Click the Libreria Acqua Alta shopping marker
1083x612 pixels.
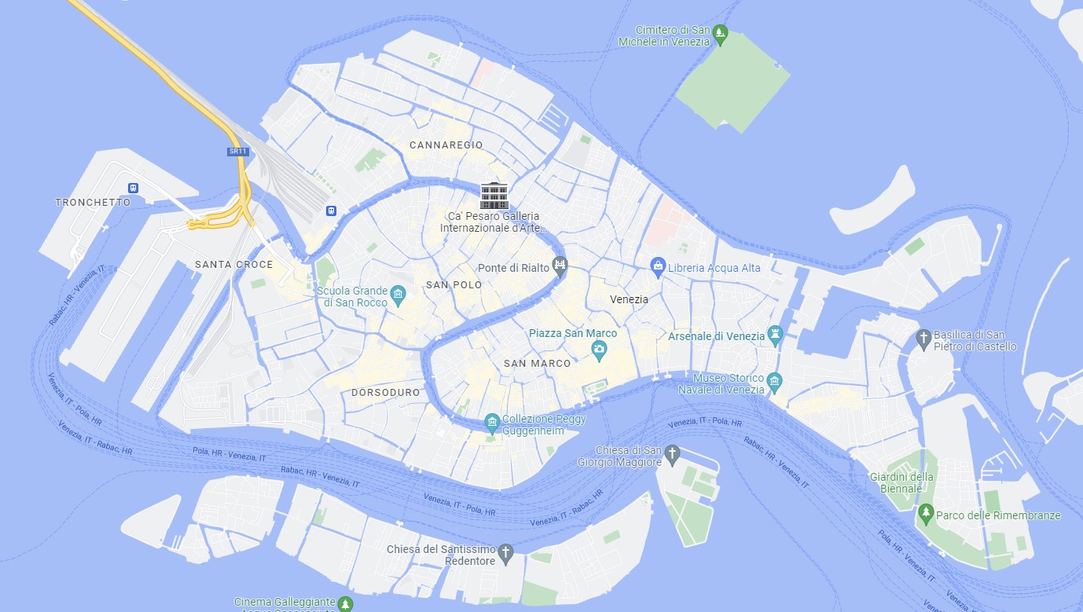pos(658,267)
